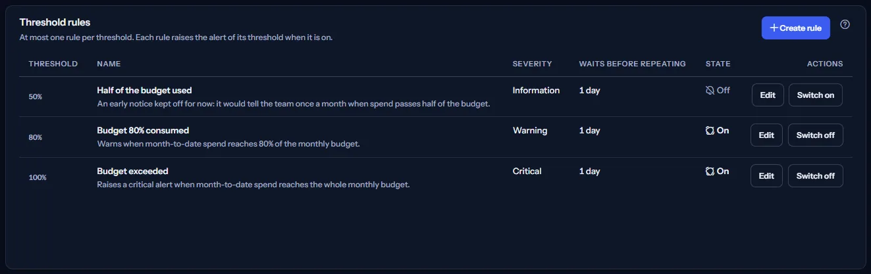Screen dimensions: 871x274
Task: Click the Critical severity label
Action: coord(527,171)
